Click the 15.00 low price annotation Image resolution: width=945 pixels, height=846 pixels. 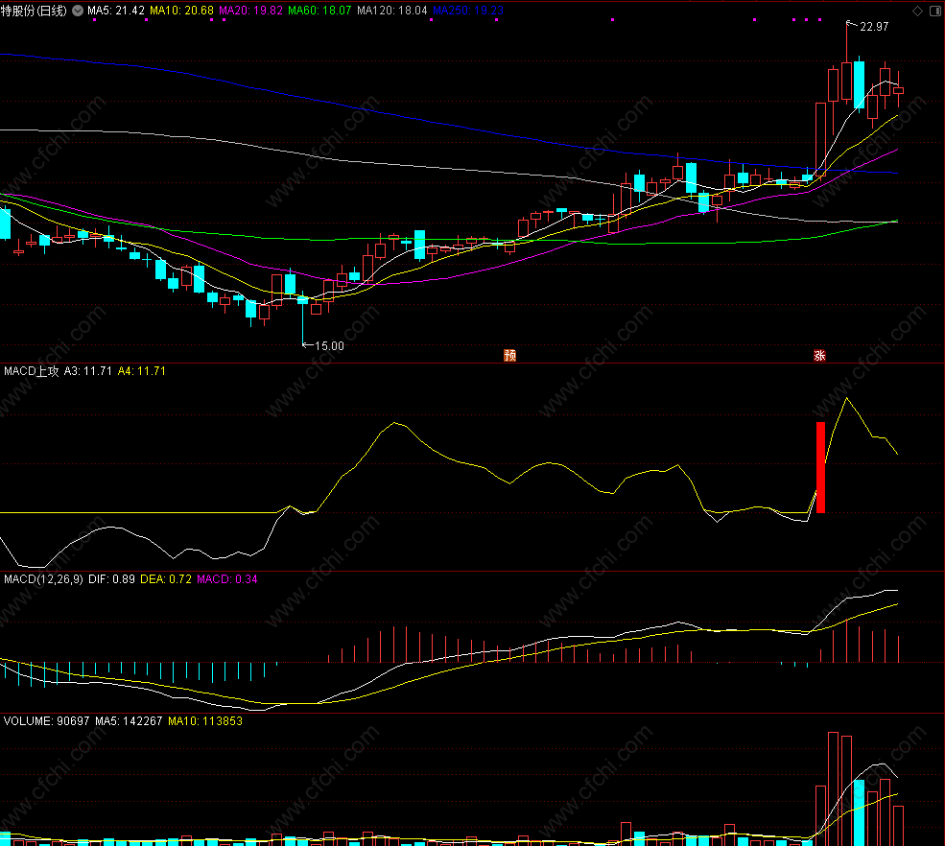(330, 346)
